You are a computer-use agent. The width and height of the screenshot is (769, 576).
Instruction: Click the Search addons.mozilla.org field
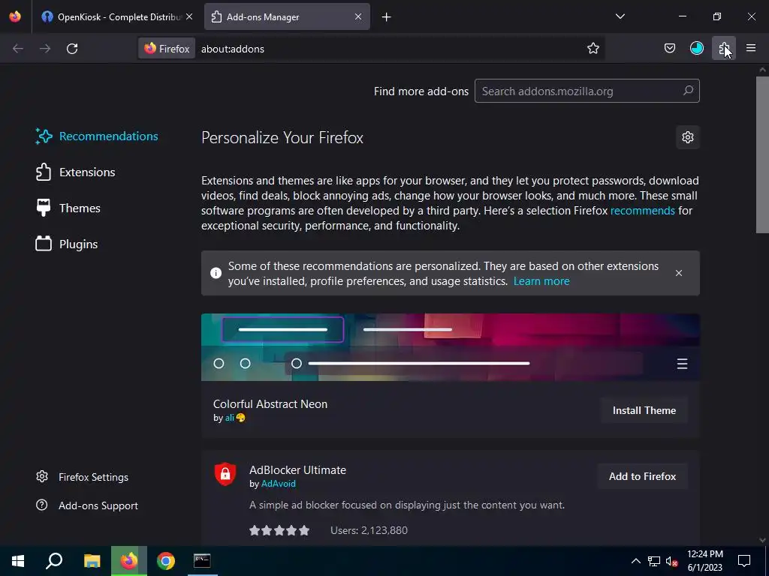pos(587,91)
